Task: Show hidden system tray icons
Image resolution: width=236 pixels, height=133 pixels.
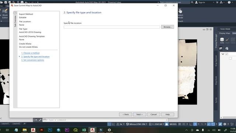Action: (x=187, y=130)
